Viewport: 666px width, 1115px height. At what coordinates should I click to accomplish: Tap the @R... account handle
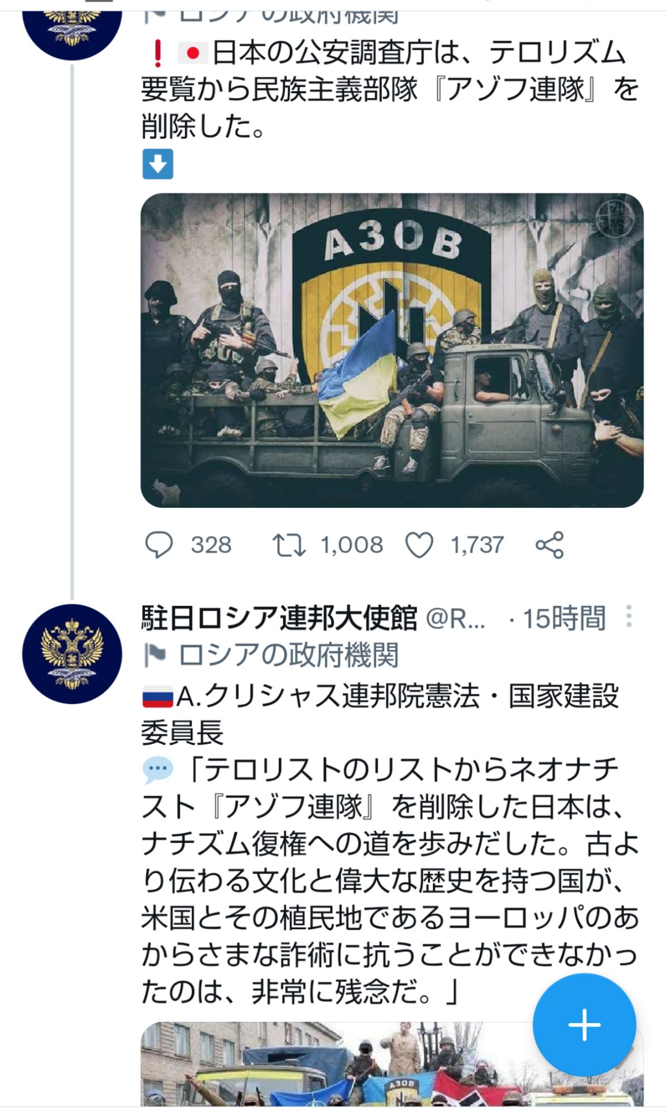coord(455,618)
